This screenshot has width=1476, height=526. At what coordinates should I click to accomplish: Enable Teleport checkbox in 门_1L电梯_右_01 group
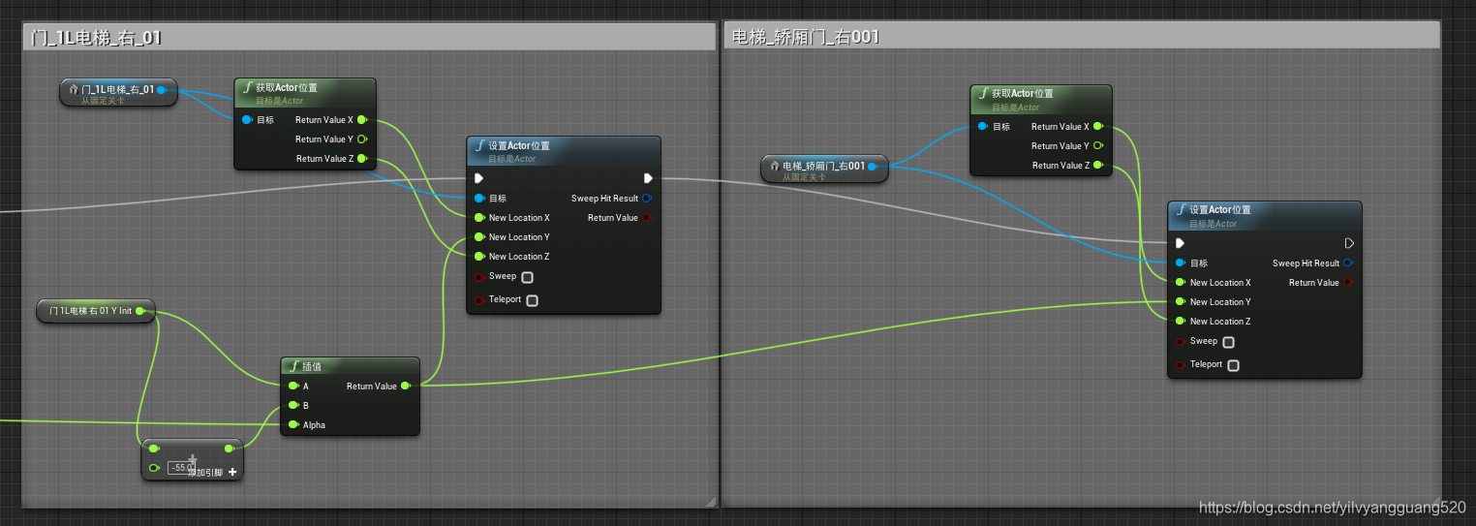[x=532, y=300]
